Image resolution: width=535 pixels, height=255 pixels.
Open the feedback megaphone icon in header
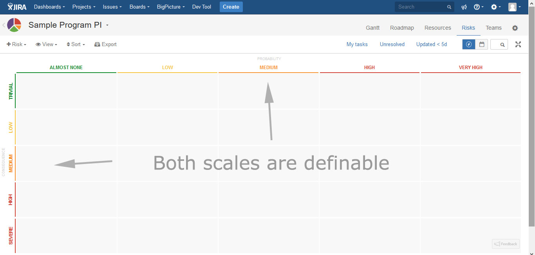[x=464, y=7]
